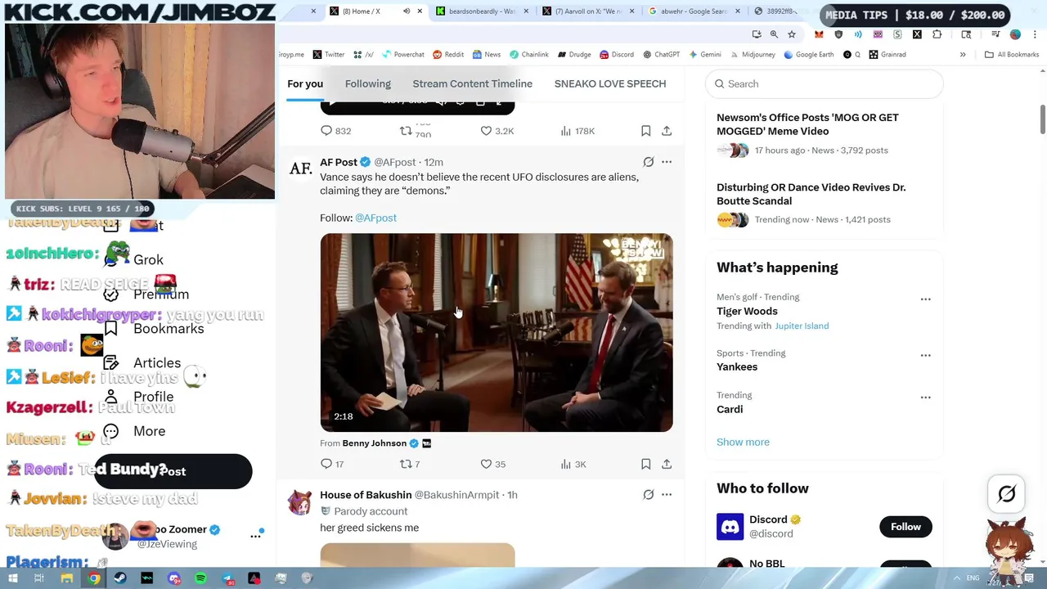Switch to the beardsonbeardly Kick browser tab
1047x589 pixels.
(x=484, y=11)
